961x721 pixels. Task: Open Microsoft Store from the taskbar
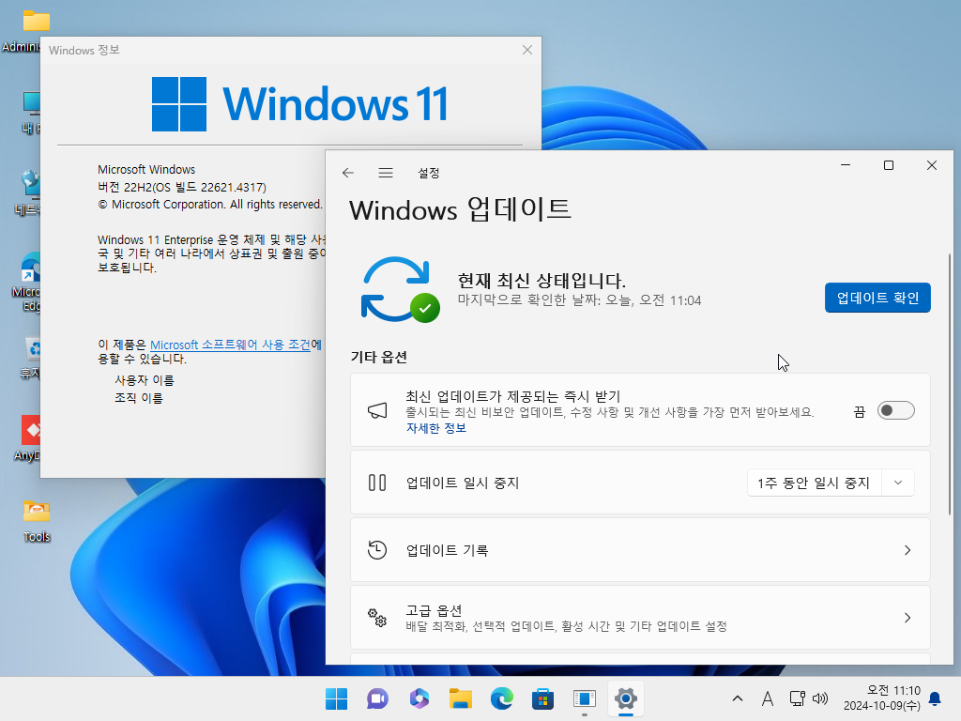543,698
